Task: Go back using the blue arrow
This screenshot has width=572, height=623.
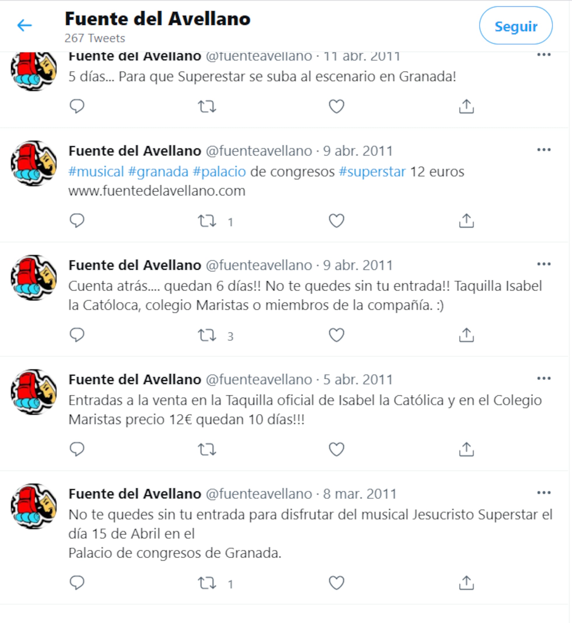Action: click(25, 25)
